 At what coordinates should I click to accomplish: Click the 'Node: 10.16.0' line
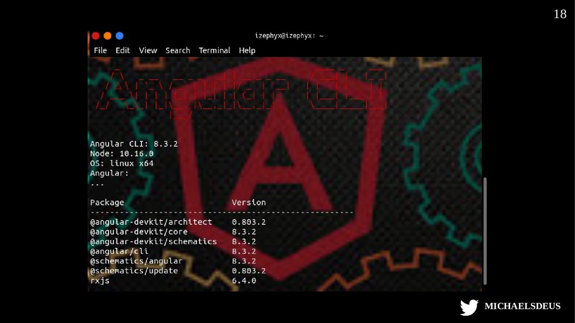(122, 154)
